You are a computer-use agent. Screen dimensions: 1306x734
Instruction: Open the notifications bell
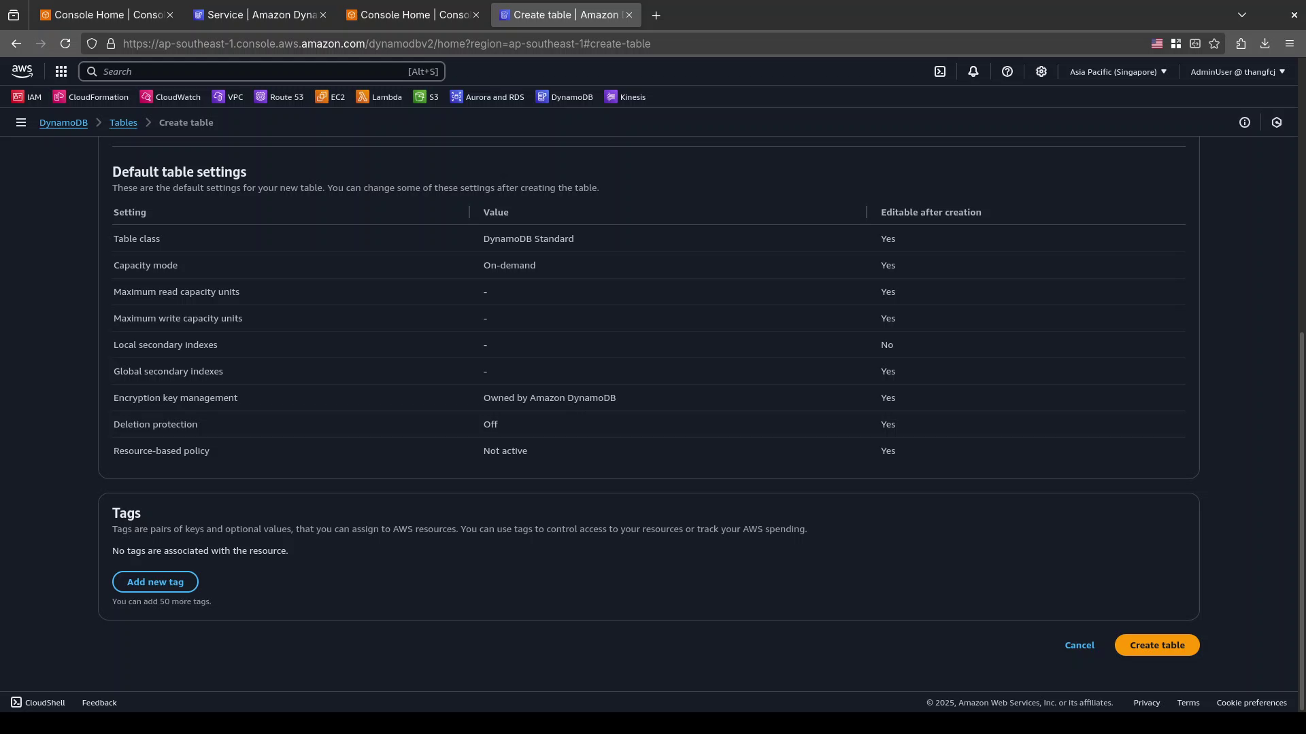[x=973, y=71]
